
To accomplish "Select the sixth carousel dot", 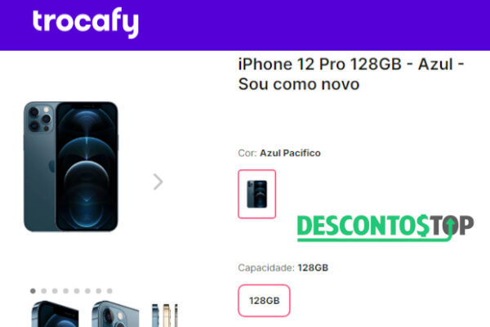I will tap(87, 291).
